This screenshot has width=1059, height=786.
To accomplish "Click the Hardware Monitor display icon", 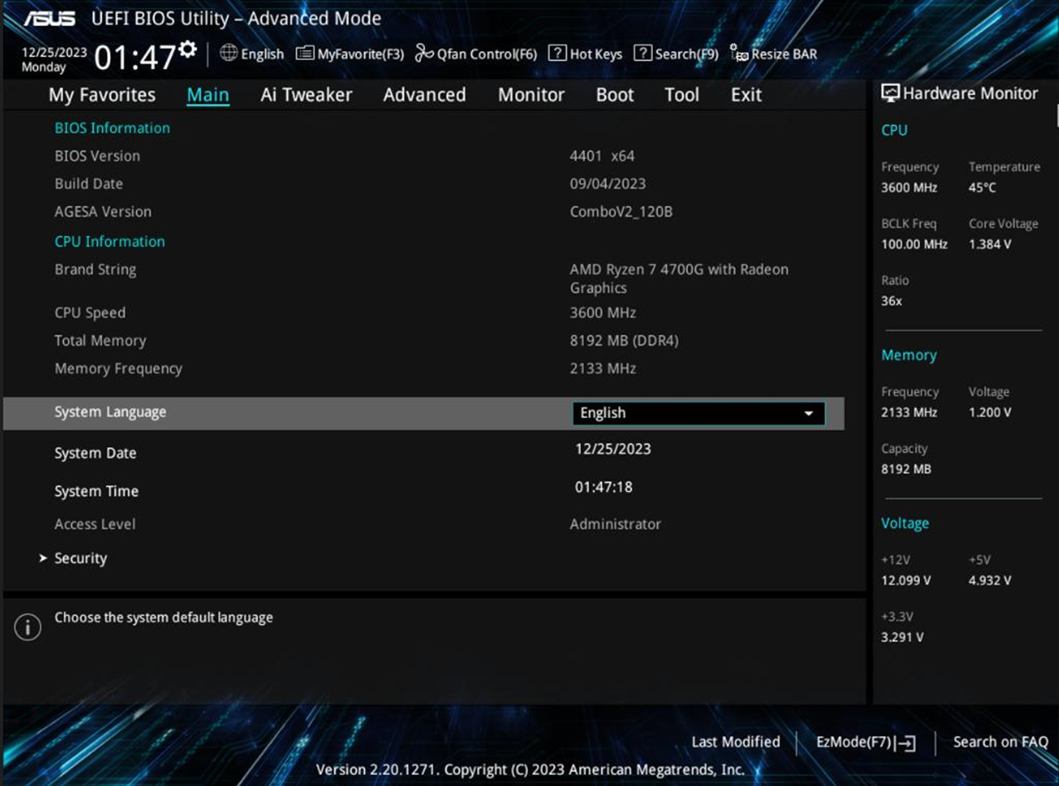I will click(890, 94).
